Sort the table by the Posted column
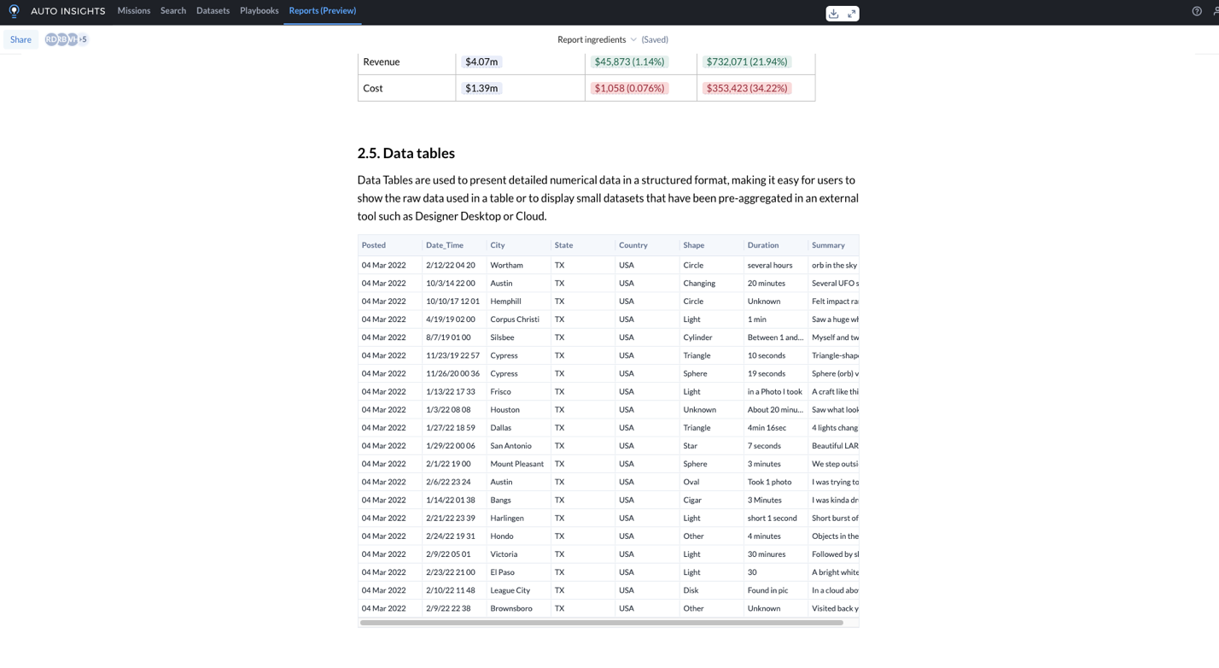This screenshot has width=1219, height=668. pyautogui.click(x=373, y=245)
